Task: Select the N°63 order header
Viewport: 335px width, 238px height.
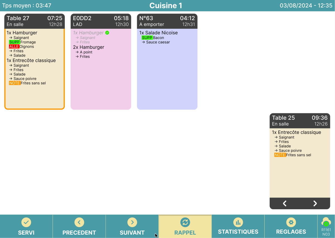Action: (167, 21)
